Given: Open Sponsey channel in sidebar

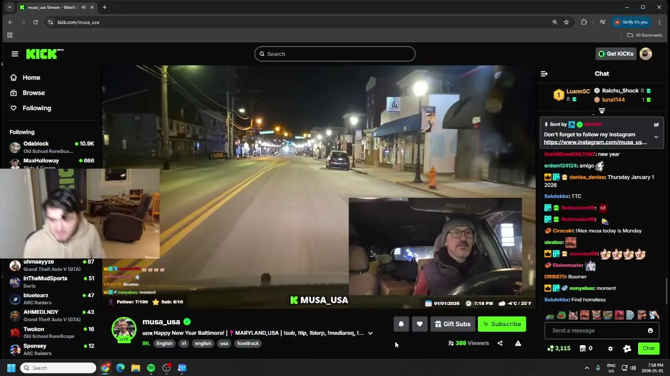Looking at the screenshot, I should click(52, 349).
